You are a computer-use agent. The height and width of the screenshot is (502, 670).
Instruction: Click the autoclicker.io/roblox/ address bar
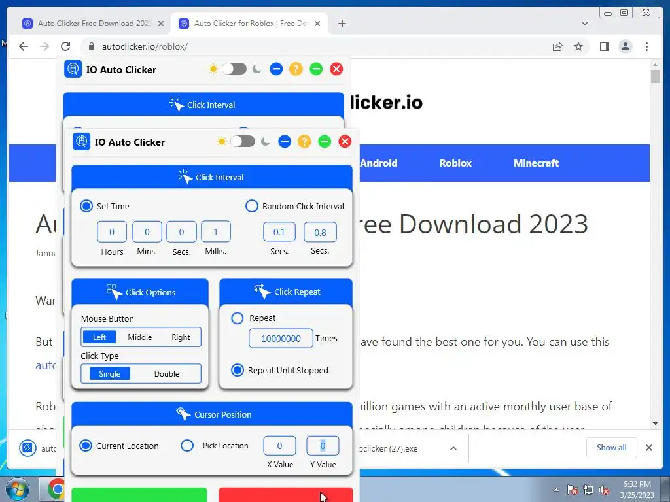point(145,46)
